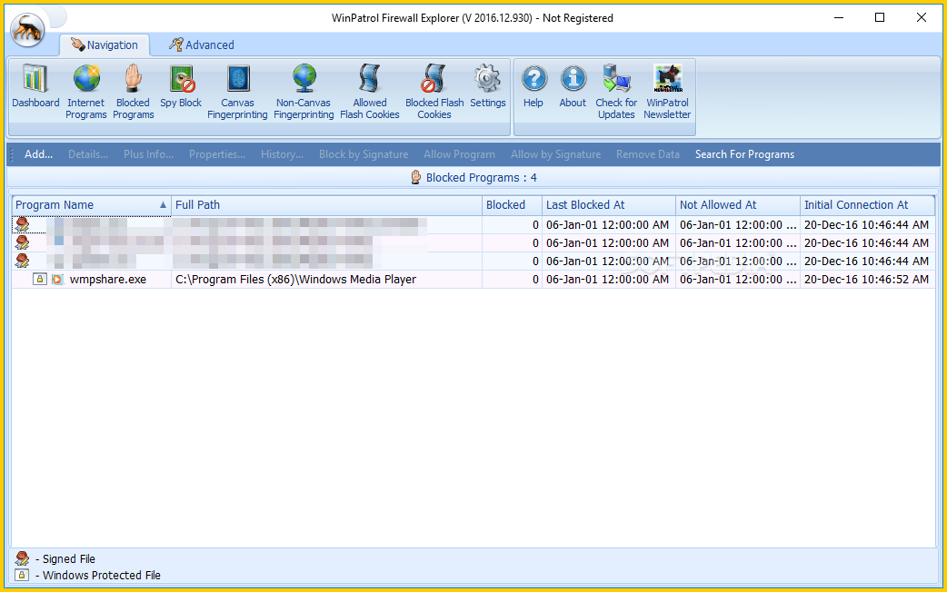This screenshot has height=592, width=947.
Task: Click the Plus Info... command
Action: coord(148,154)
